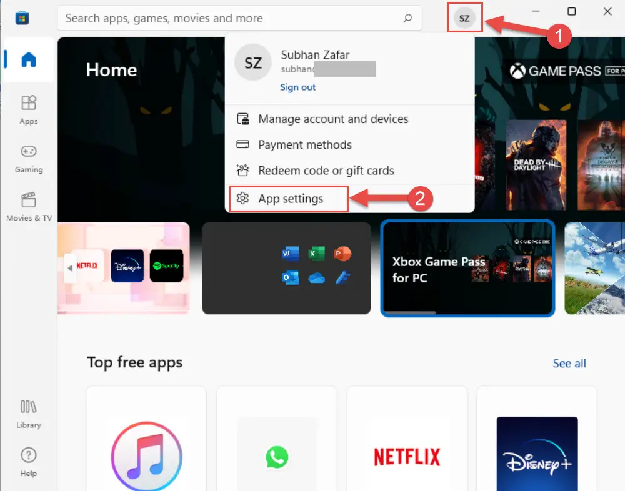Select Payment methods menu item
This screenshot has height=491, width=625.
click(349, 145)
